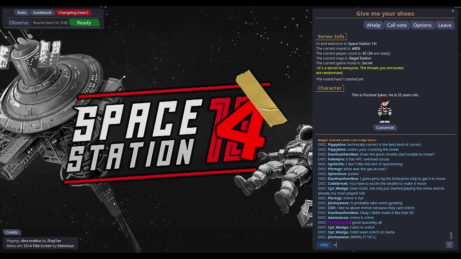Click the 'Menu art: SS14 Title Screen' credit

click(x=40, y=246)
